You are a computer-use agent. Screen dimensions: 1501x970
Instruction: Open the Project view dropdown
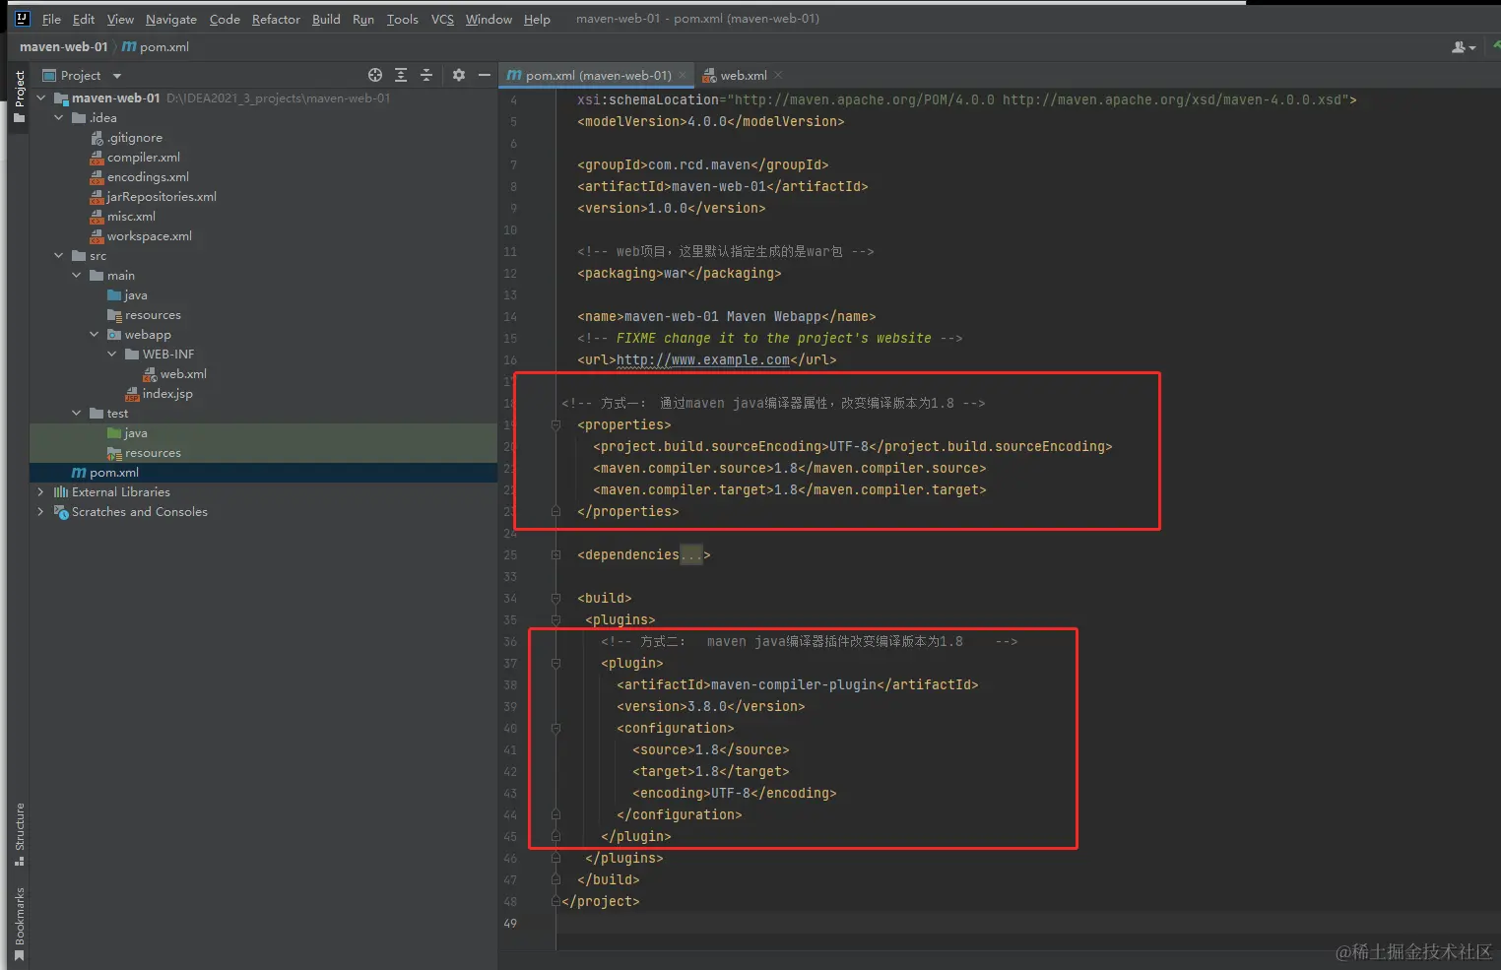[x=117, y=76]
